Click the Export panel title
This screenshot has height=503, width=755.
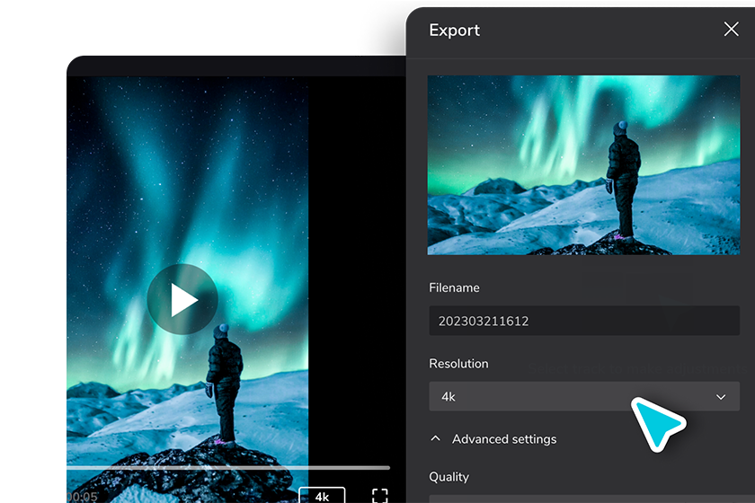(454, 31)
